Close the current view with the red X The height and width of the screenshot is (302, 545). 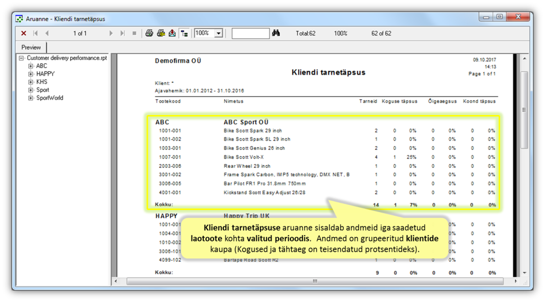coord(24,33)
